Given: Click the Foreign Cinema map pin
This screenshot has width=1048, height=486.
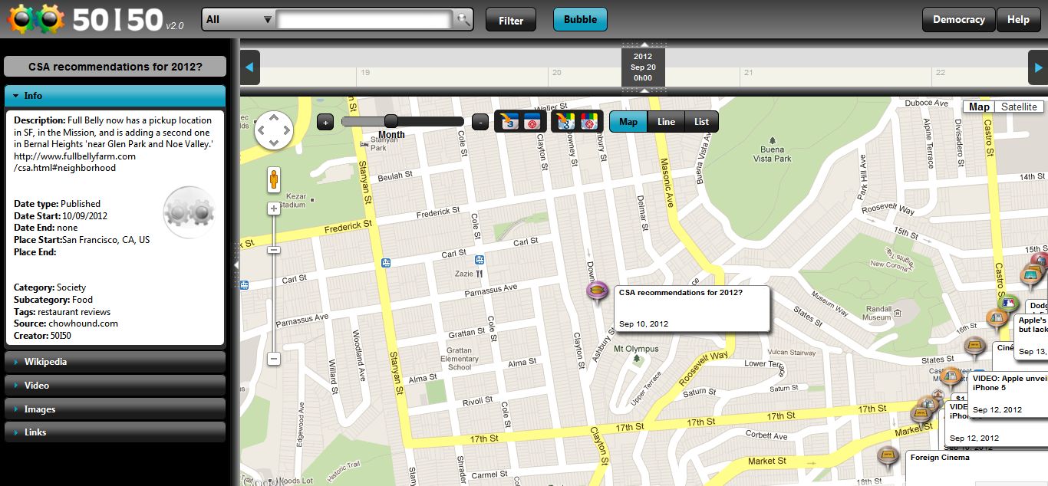Looking at the screenshot, I should [888, 458].
